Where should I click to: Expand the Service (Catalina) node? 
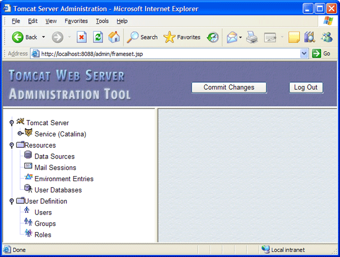(19, 134)
